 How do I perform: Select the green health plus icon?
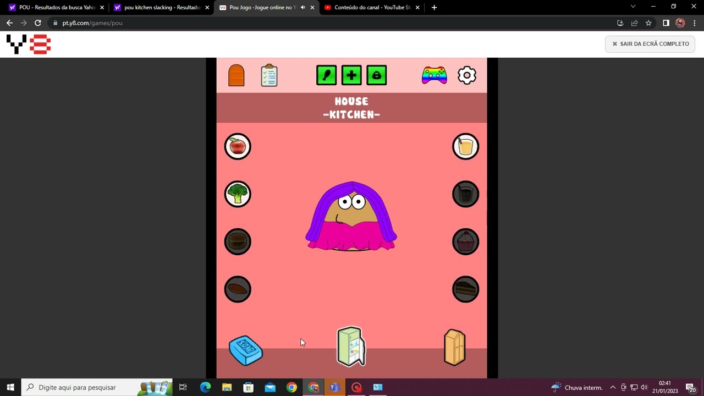coord(351,75)
